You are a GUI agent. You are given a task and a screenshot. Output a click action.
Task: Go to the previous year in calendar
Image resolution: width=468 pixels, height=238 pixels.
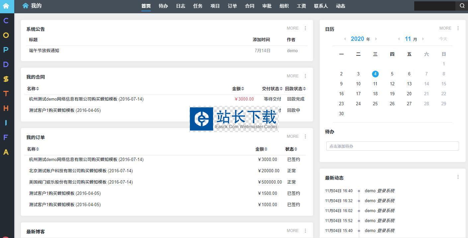click(x=345, y=39)
